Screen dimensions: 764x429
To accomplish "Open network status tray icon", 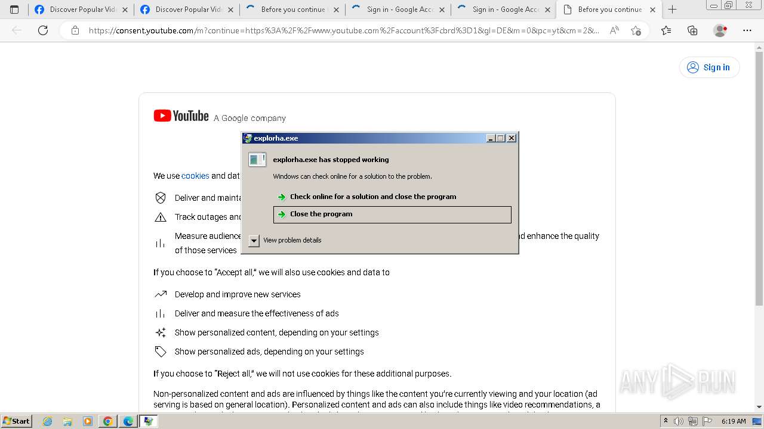I will (693, 421).
